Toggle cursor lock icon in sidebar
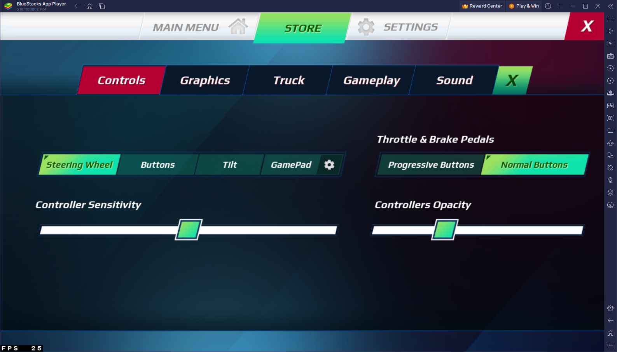 (610, 43)
